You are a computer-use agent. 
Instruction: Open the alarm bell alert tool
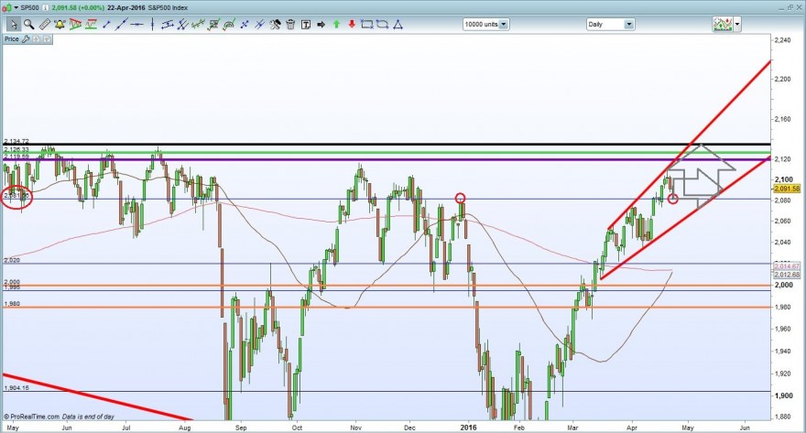tap(60, 24)
